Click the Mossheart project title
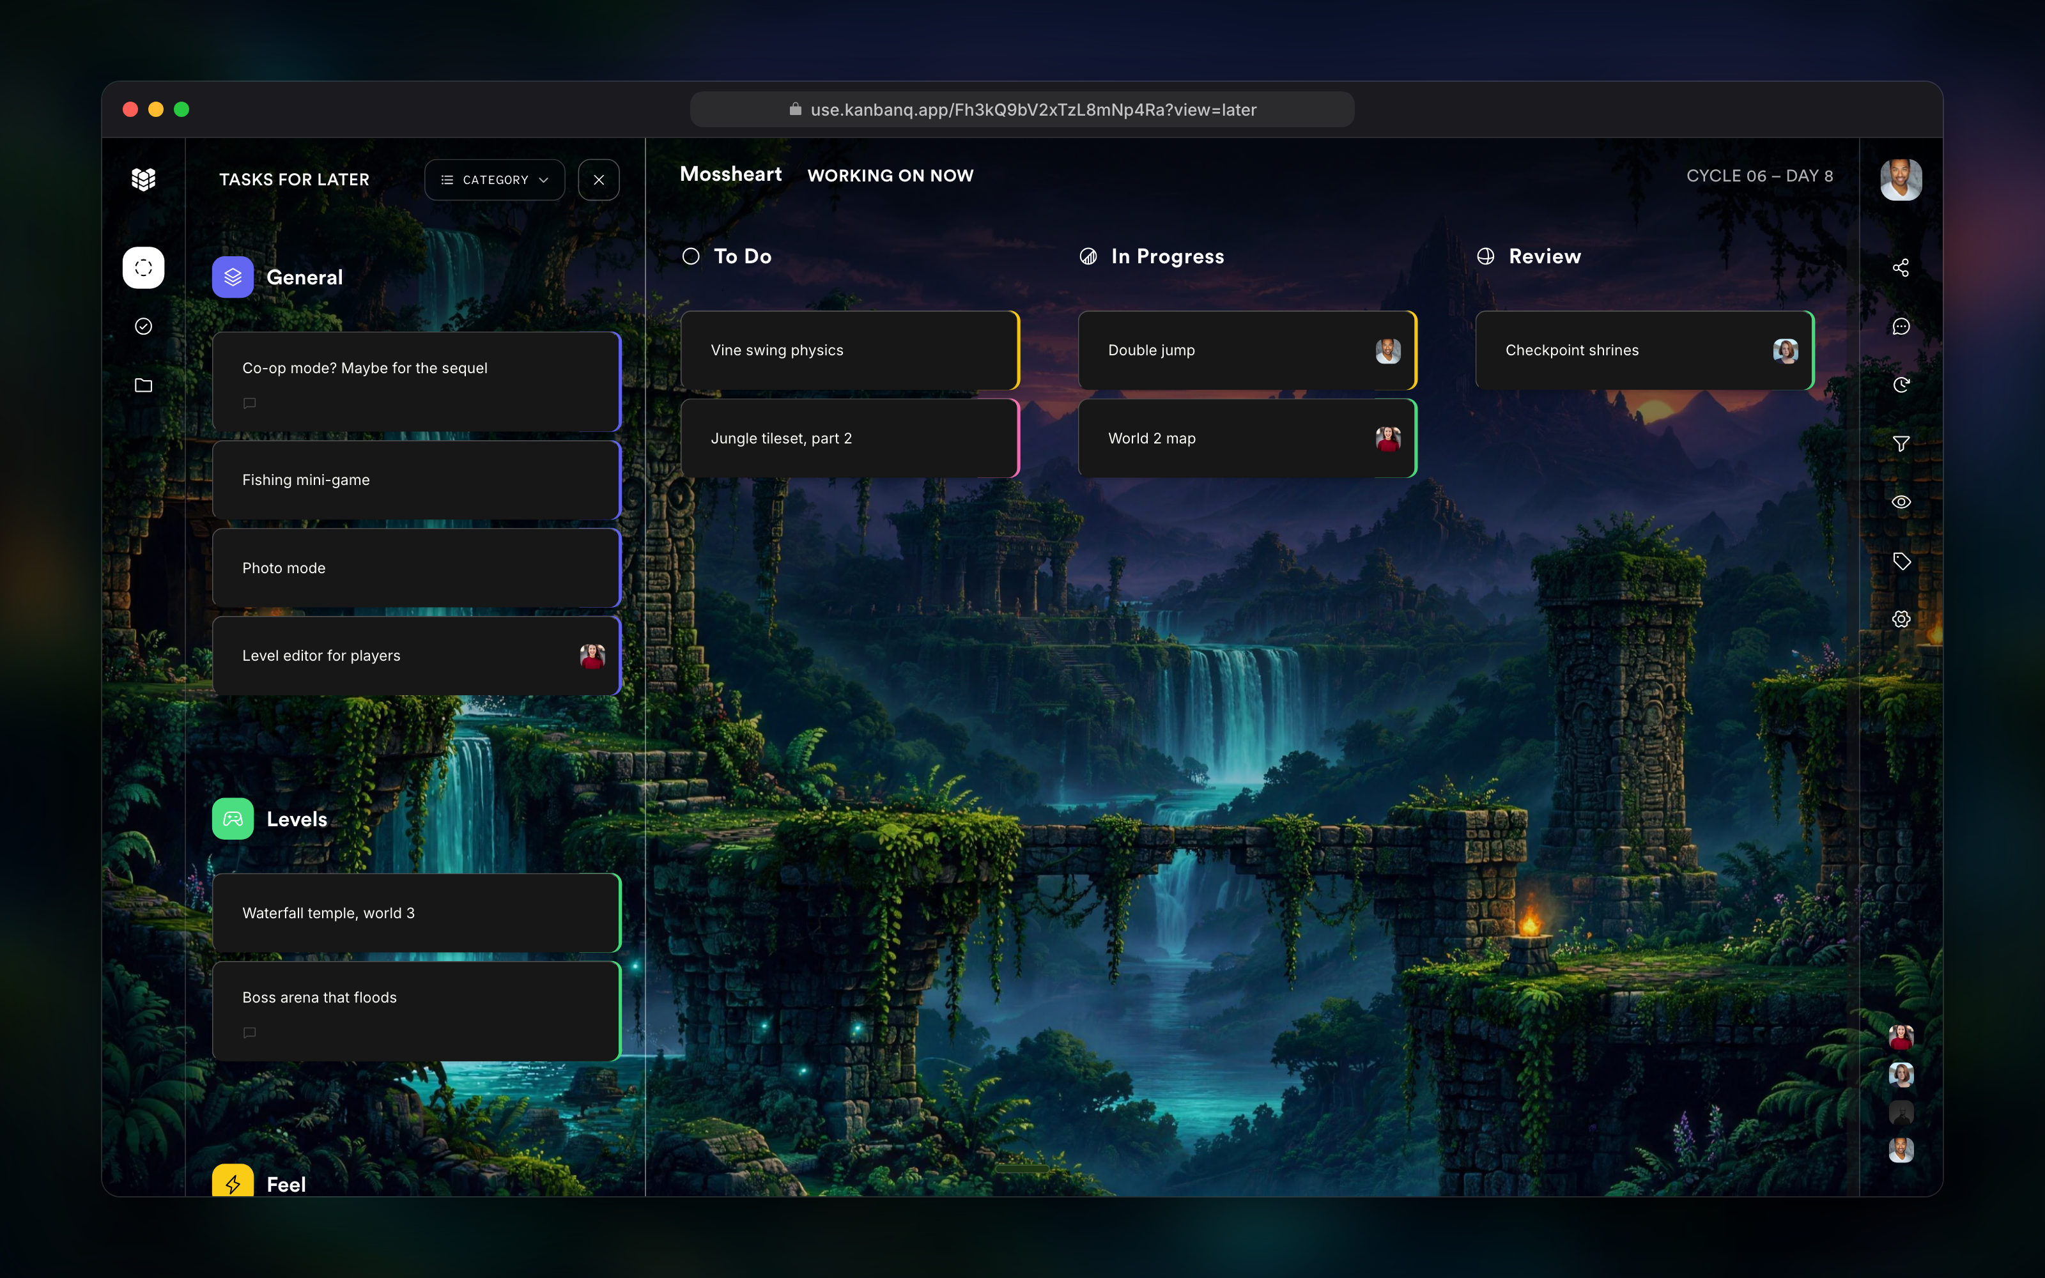Image resolution: width=2045 pixels, height=1278 pixels. click(x=731, y=174)
